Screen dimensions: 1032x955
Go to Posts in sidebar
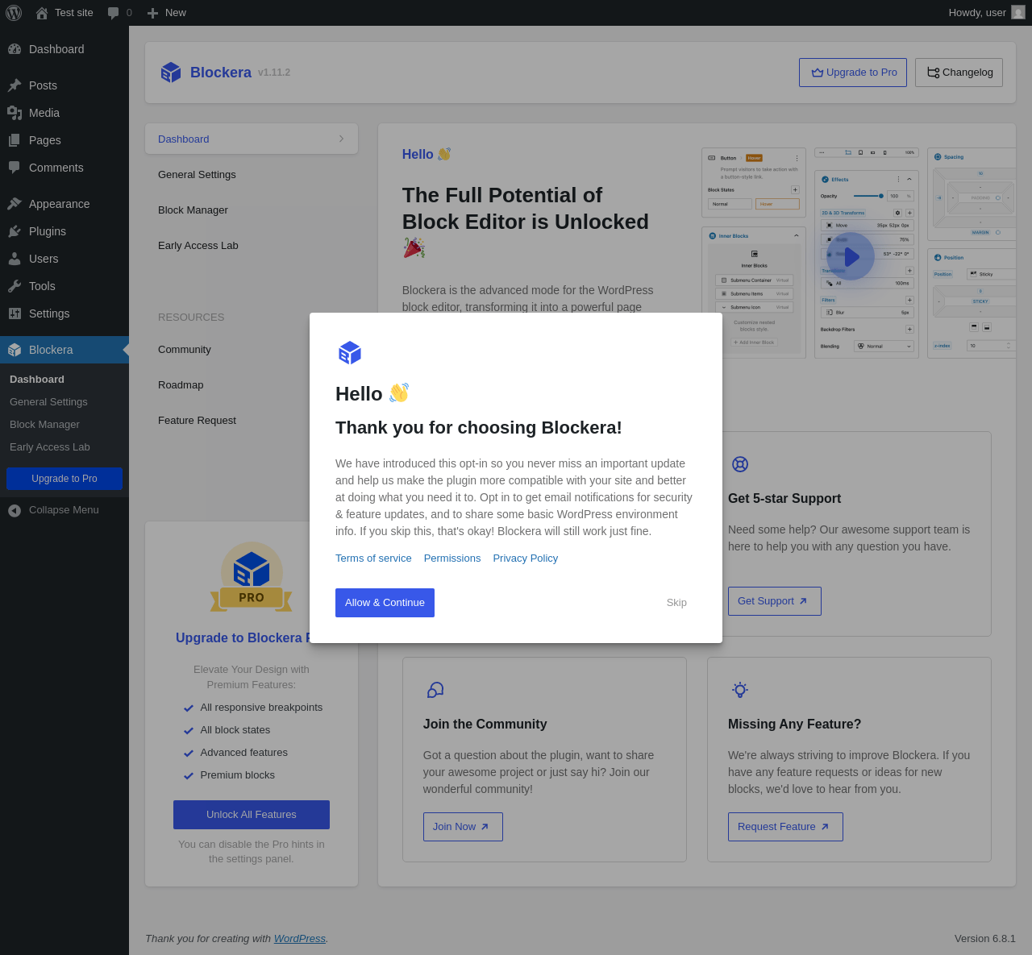64,85
